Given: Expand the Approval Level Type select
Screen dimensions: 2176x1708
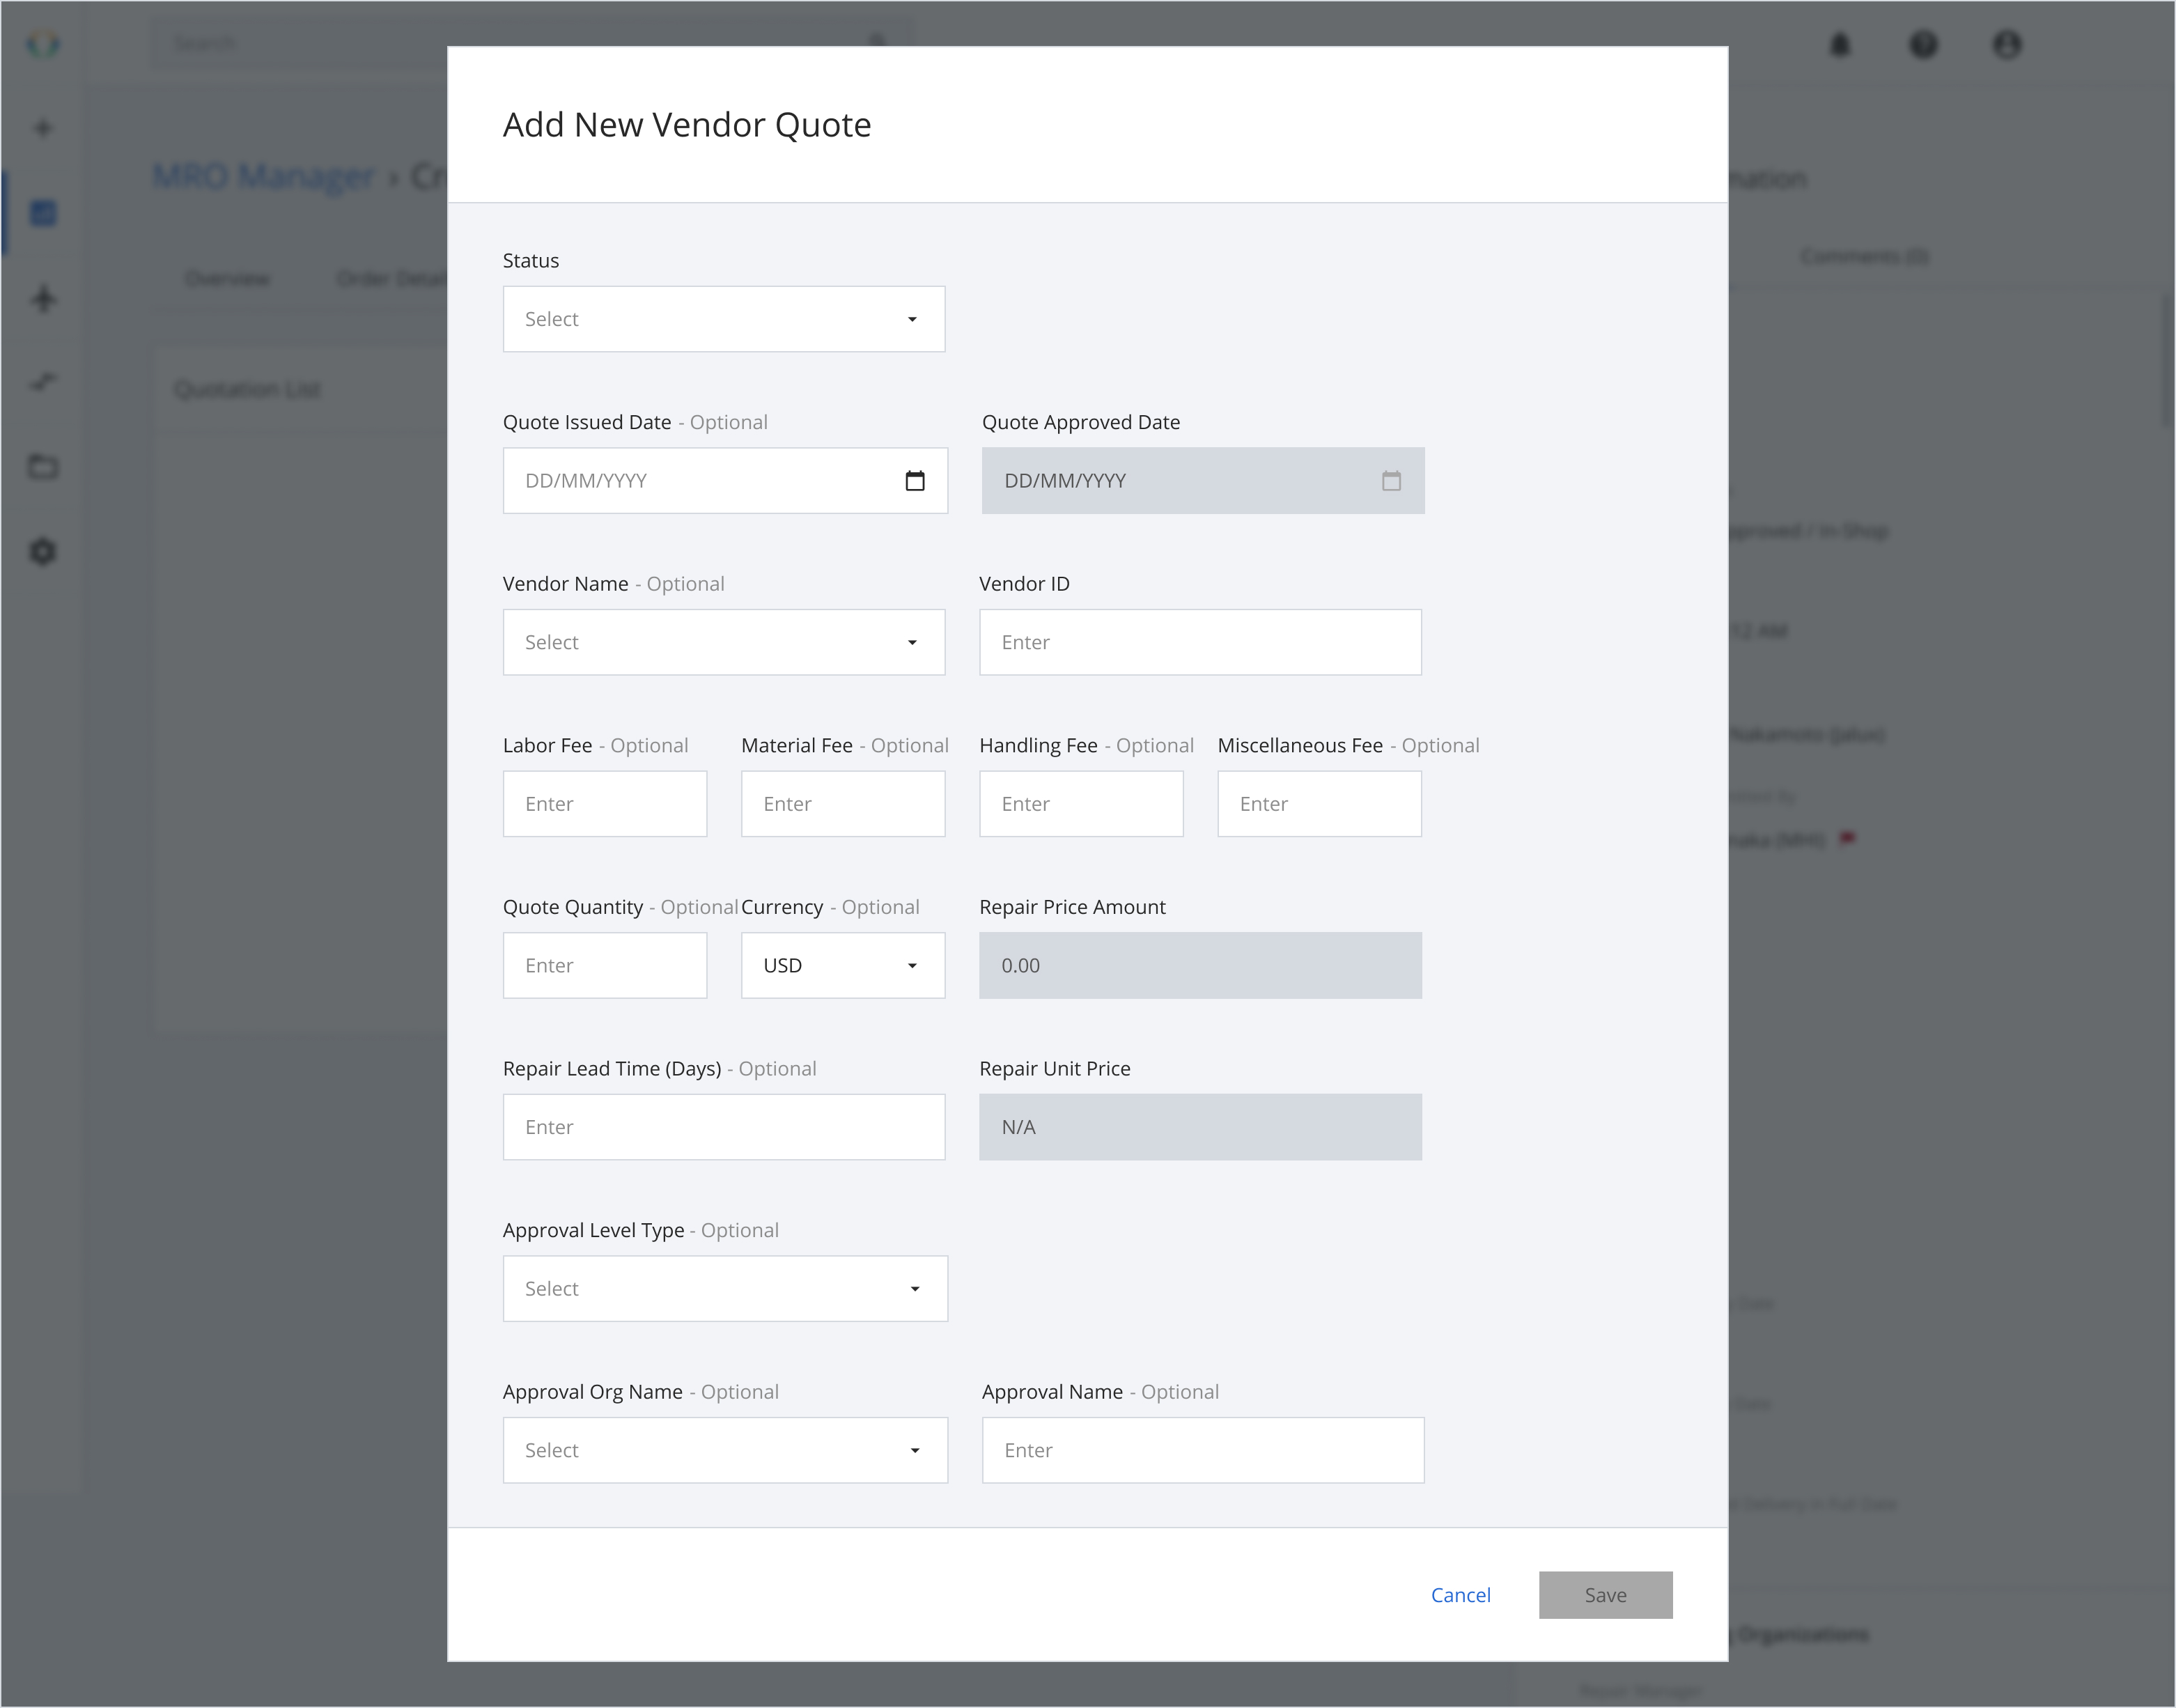Looking at the screenshot, I should click(724, 1288).
